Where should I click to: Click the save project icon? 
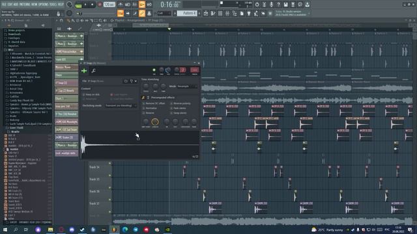point(285,5)
